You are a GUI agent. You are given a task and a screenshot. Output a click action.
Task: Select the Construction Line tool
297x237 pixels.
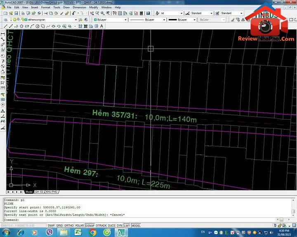click(11, 26)
